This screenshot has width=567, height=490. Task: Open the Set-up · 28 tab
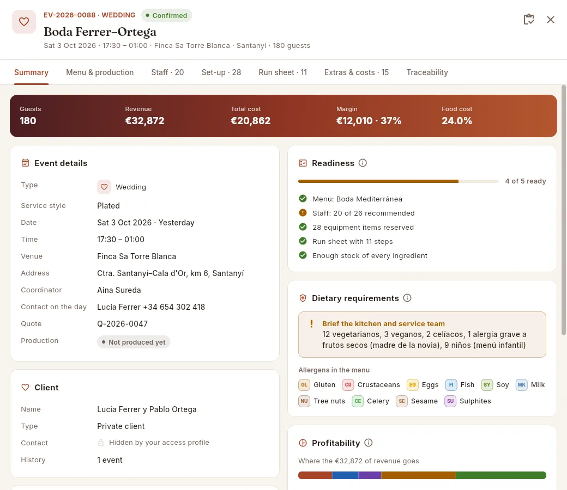pyautogui.click(x=221, y=72)
